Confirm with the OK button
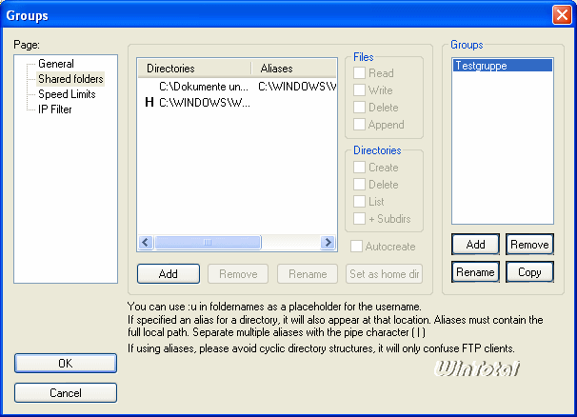Viewport: 577px width, 417px height. point(66,364)
